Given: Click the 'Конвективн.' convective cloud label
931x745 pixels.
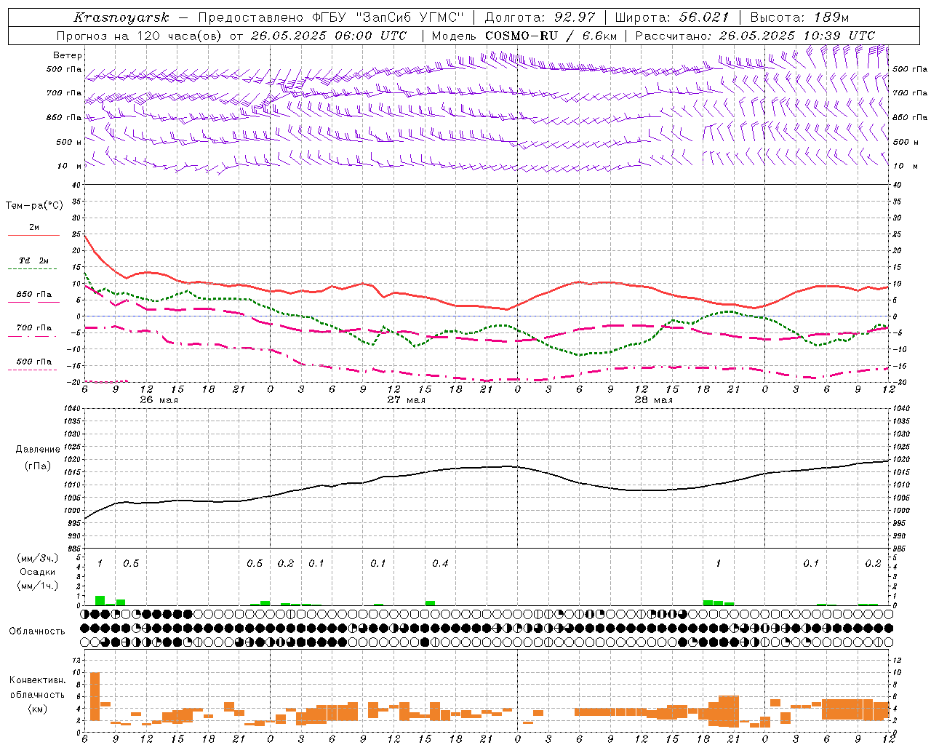Looking at the screenshot, I should [37, 680].
